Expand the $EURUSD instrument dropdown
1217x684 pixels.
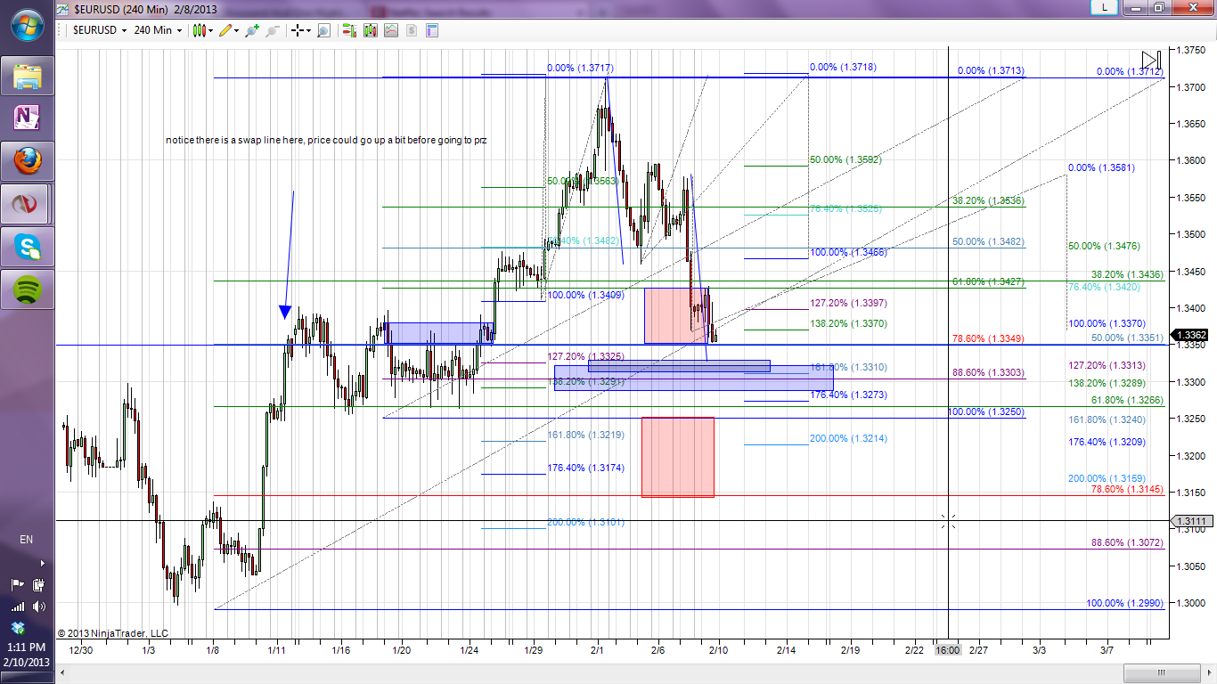tap(124, 30)
